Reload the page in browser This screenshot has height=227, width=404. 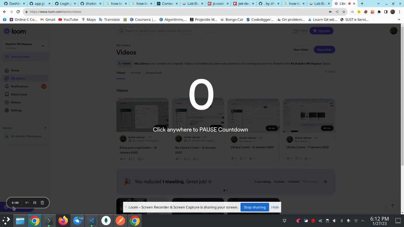[18, 12]
